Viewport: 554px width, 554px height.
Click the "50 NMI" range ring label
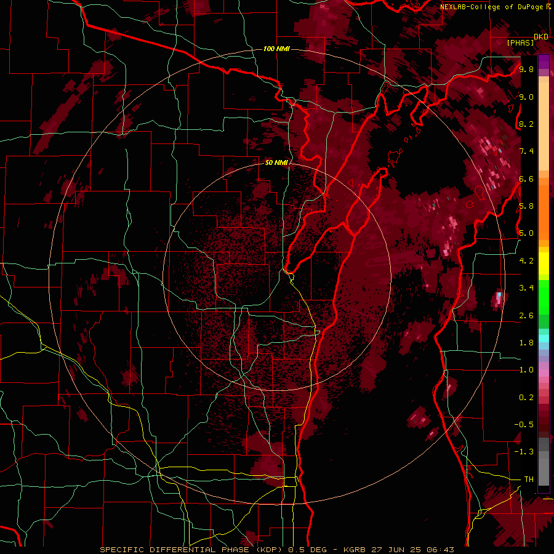276,163
